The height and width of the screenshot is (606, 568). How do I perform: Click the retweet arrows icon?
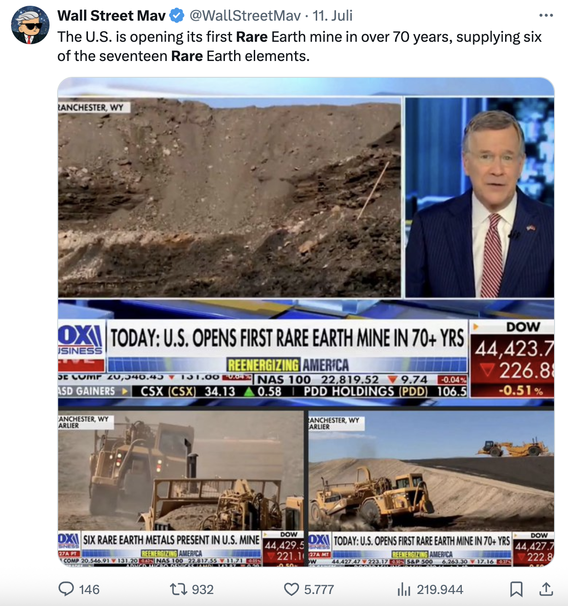(179, 589)
